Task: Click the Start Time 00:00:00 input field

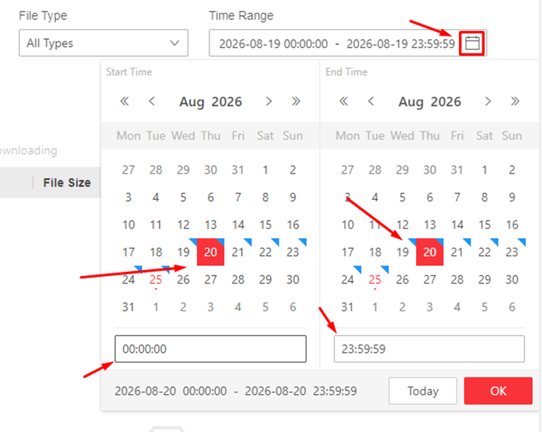Action: tap(210, 349)
